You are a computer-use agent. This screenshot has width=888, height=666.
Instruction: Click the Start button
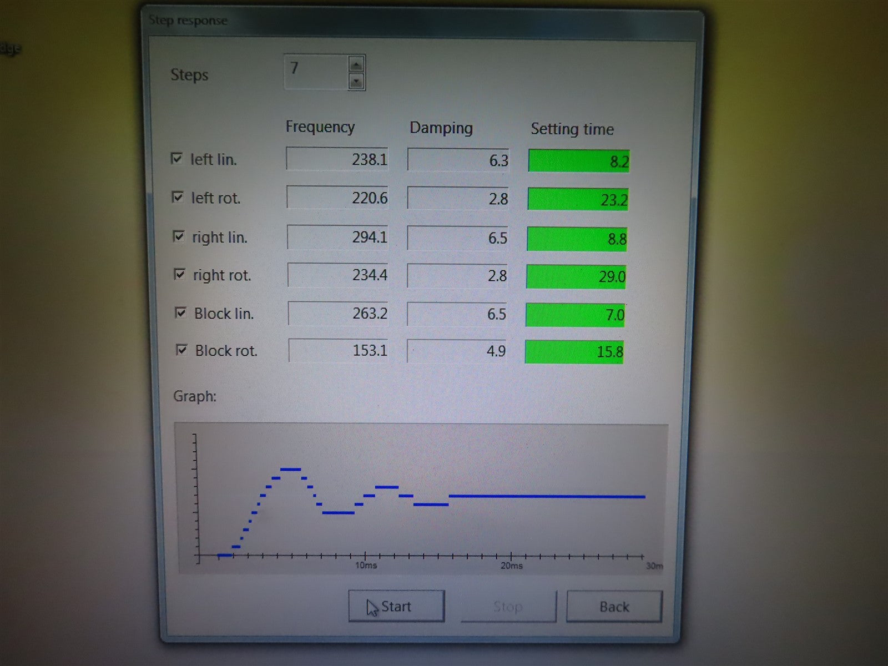point(396,606)
